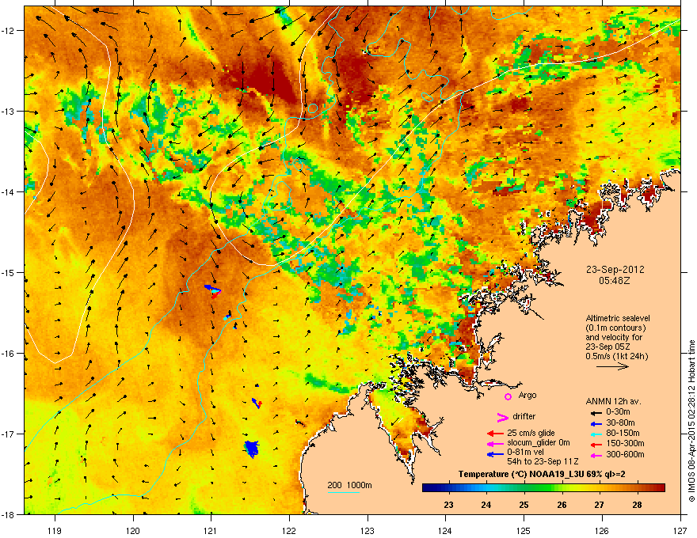
Task: Click the -18 latitude axis label
Action: click(x=9, y=514)
